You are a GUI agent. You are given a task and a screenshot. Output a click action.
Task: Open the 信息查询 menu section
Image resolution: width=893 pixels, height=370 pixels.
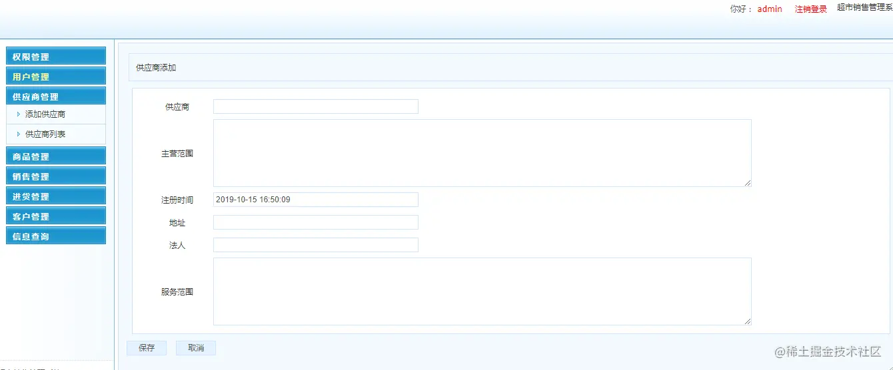[x=56, y=236]
